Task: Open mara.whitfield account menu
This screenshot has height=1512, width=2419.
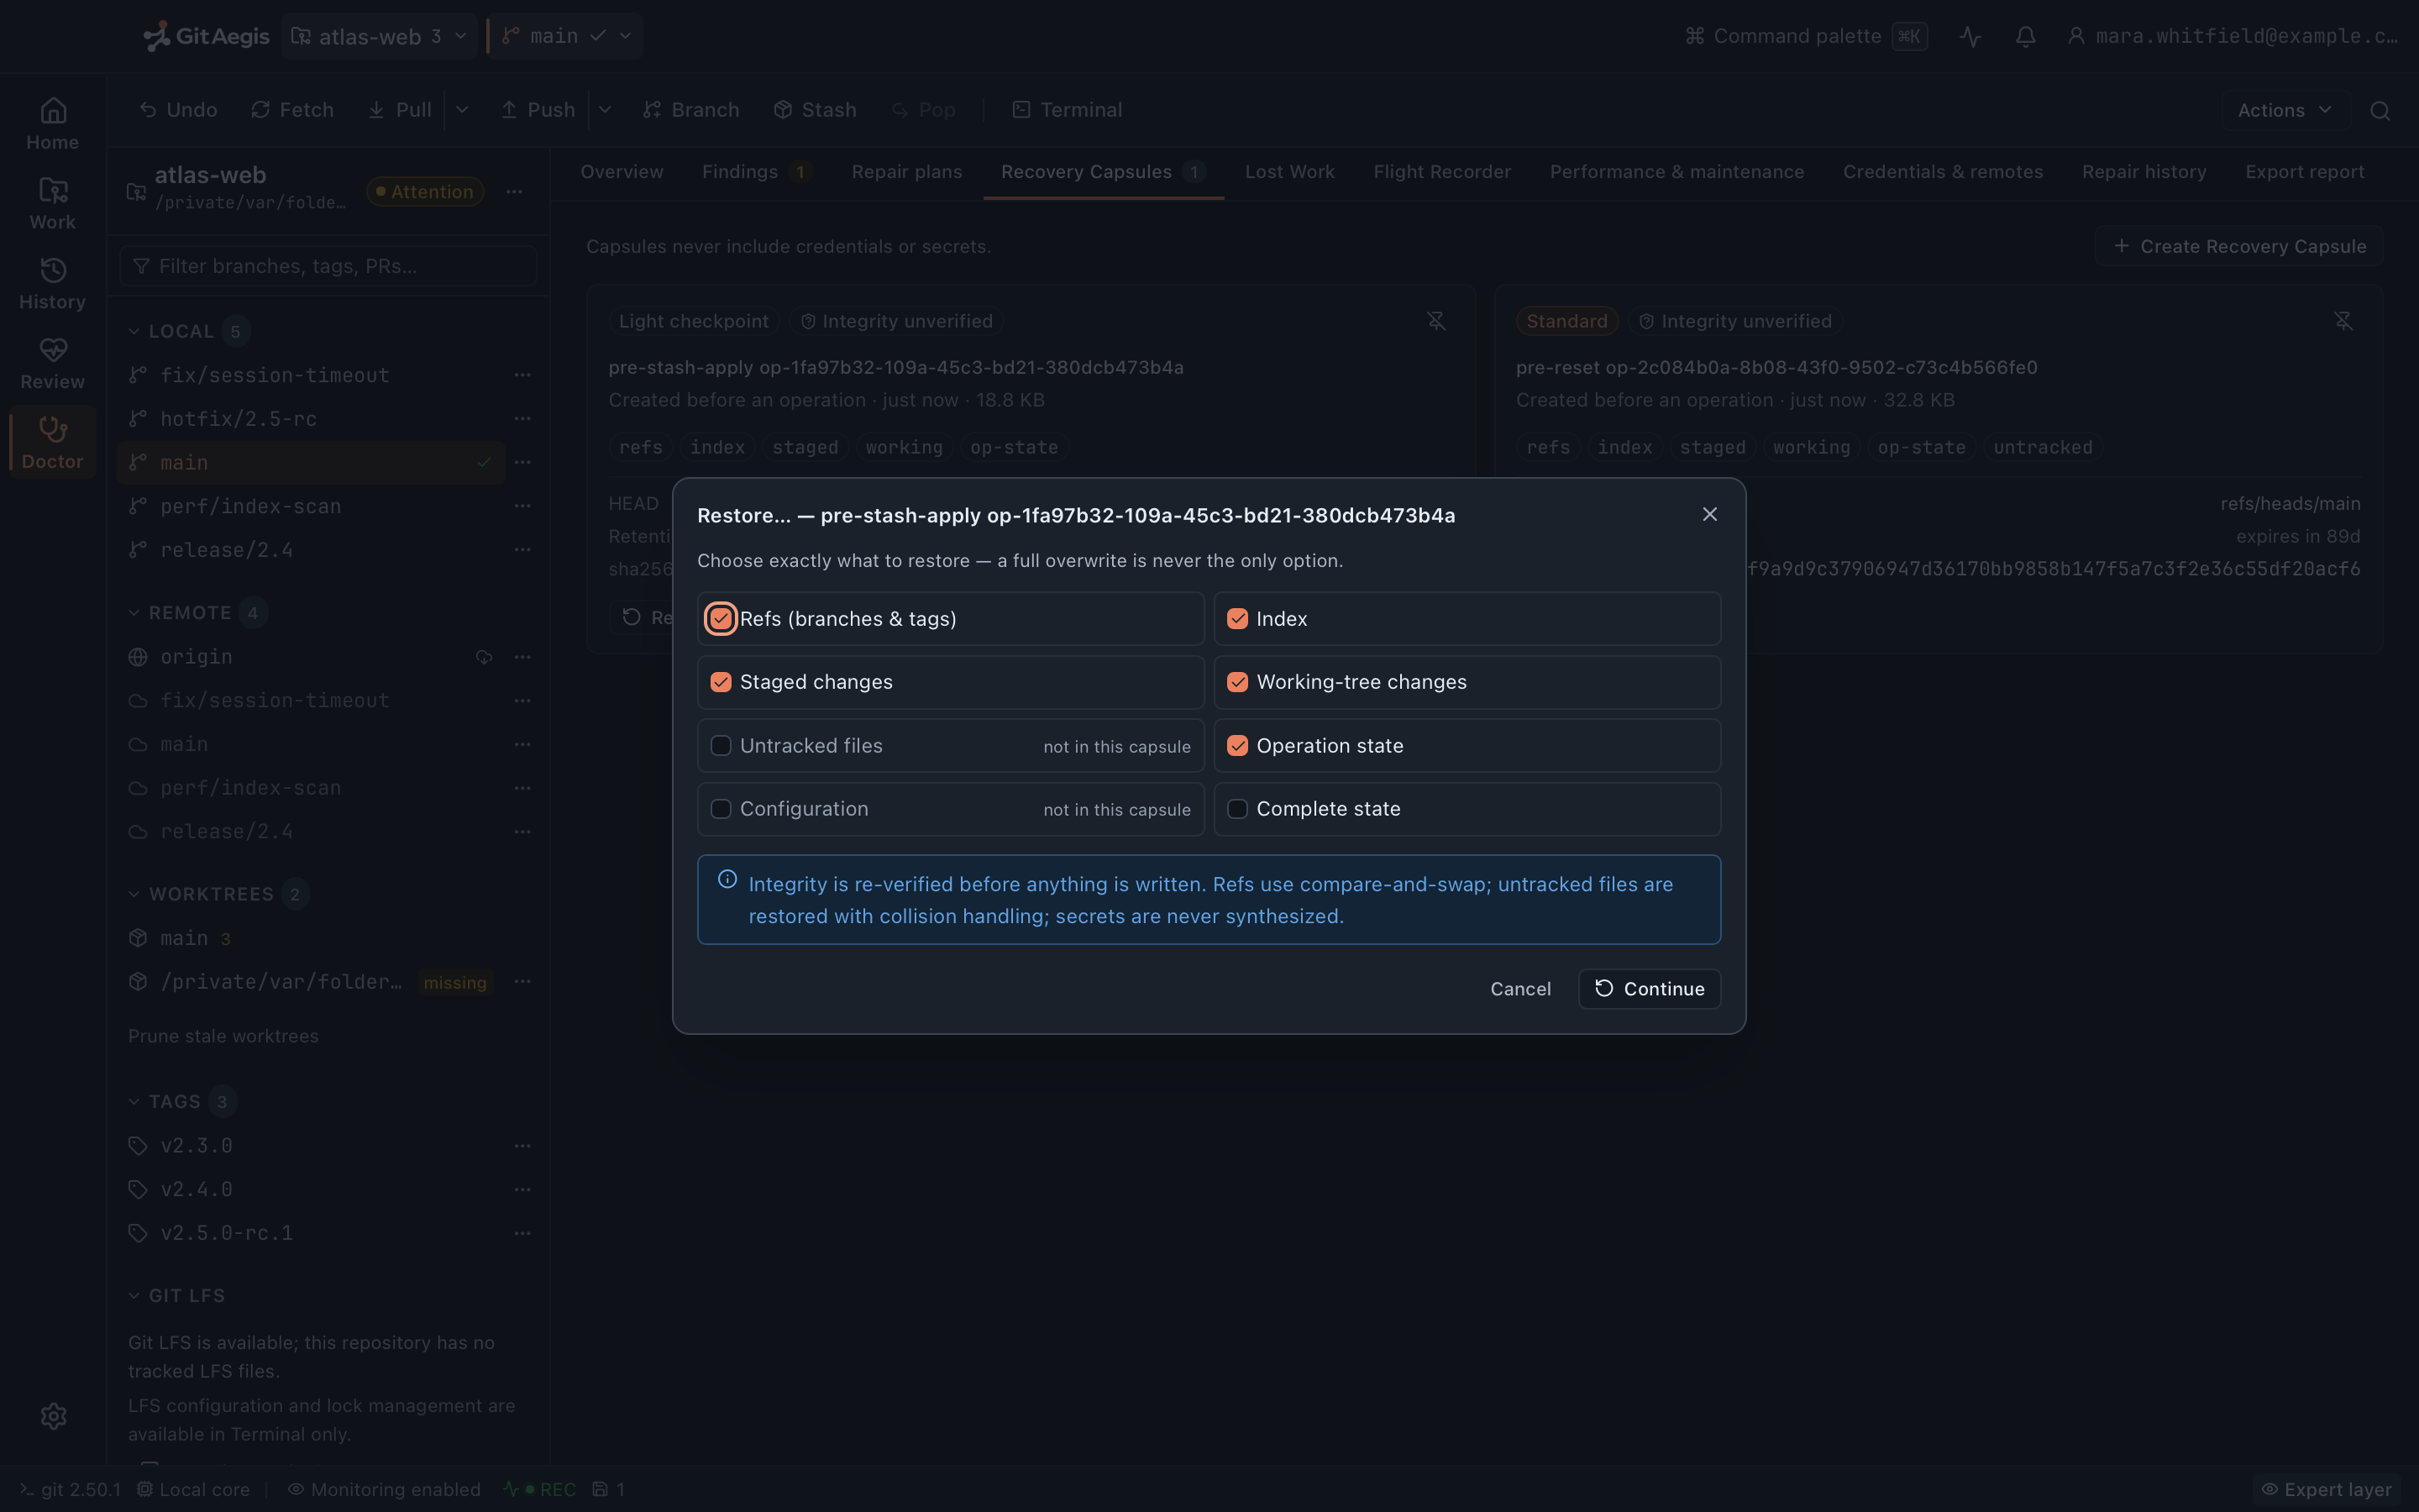Action: [2233, 36]
